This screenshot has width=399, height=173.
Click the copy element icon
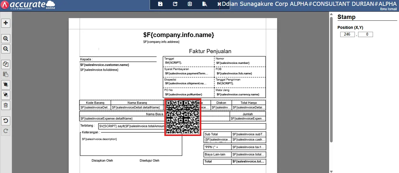pyautogui.click(x=6, y=64)
